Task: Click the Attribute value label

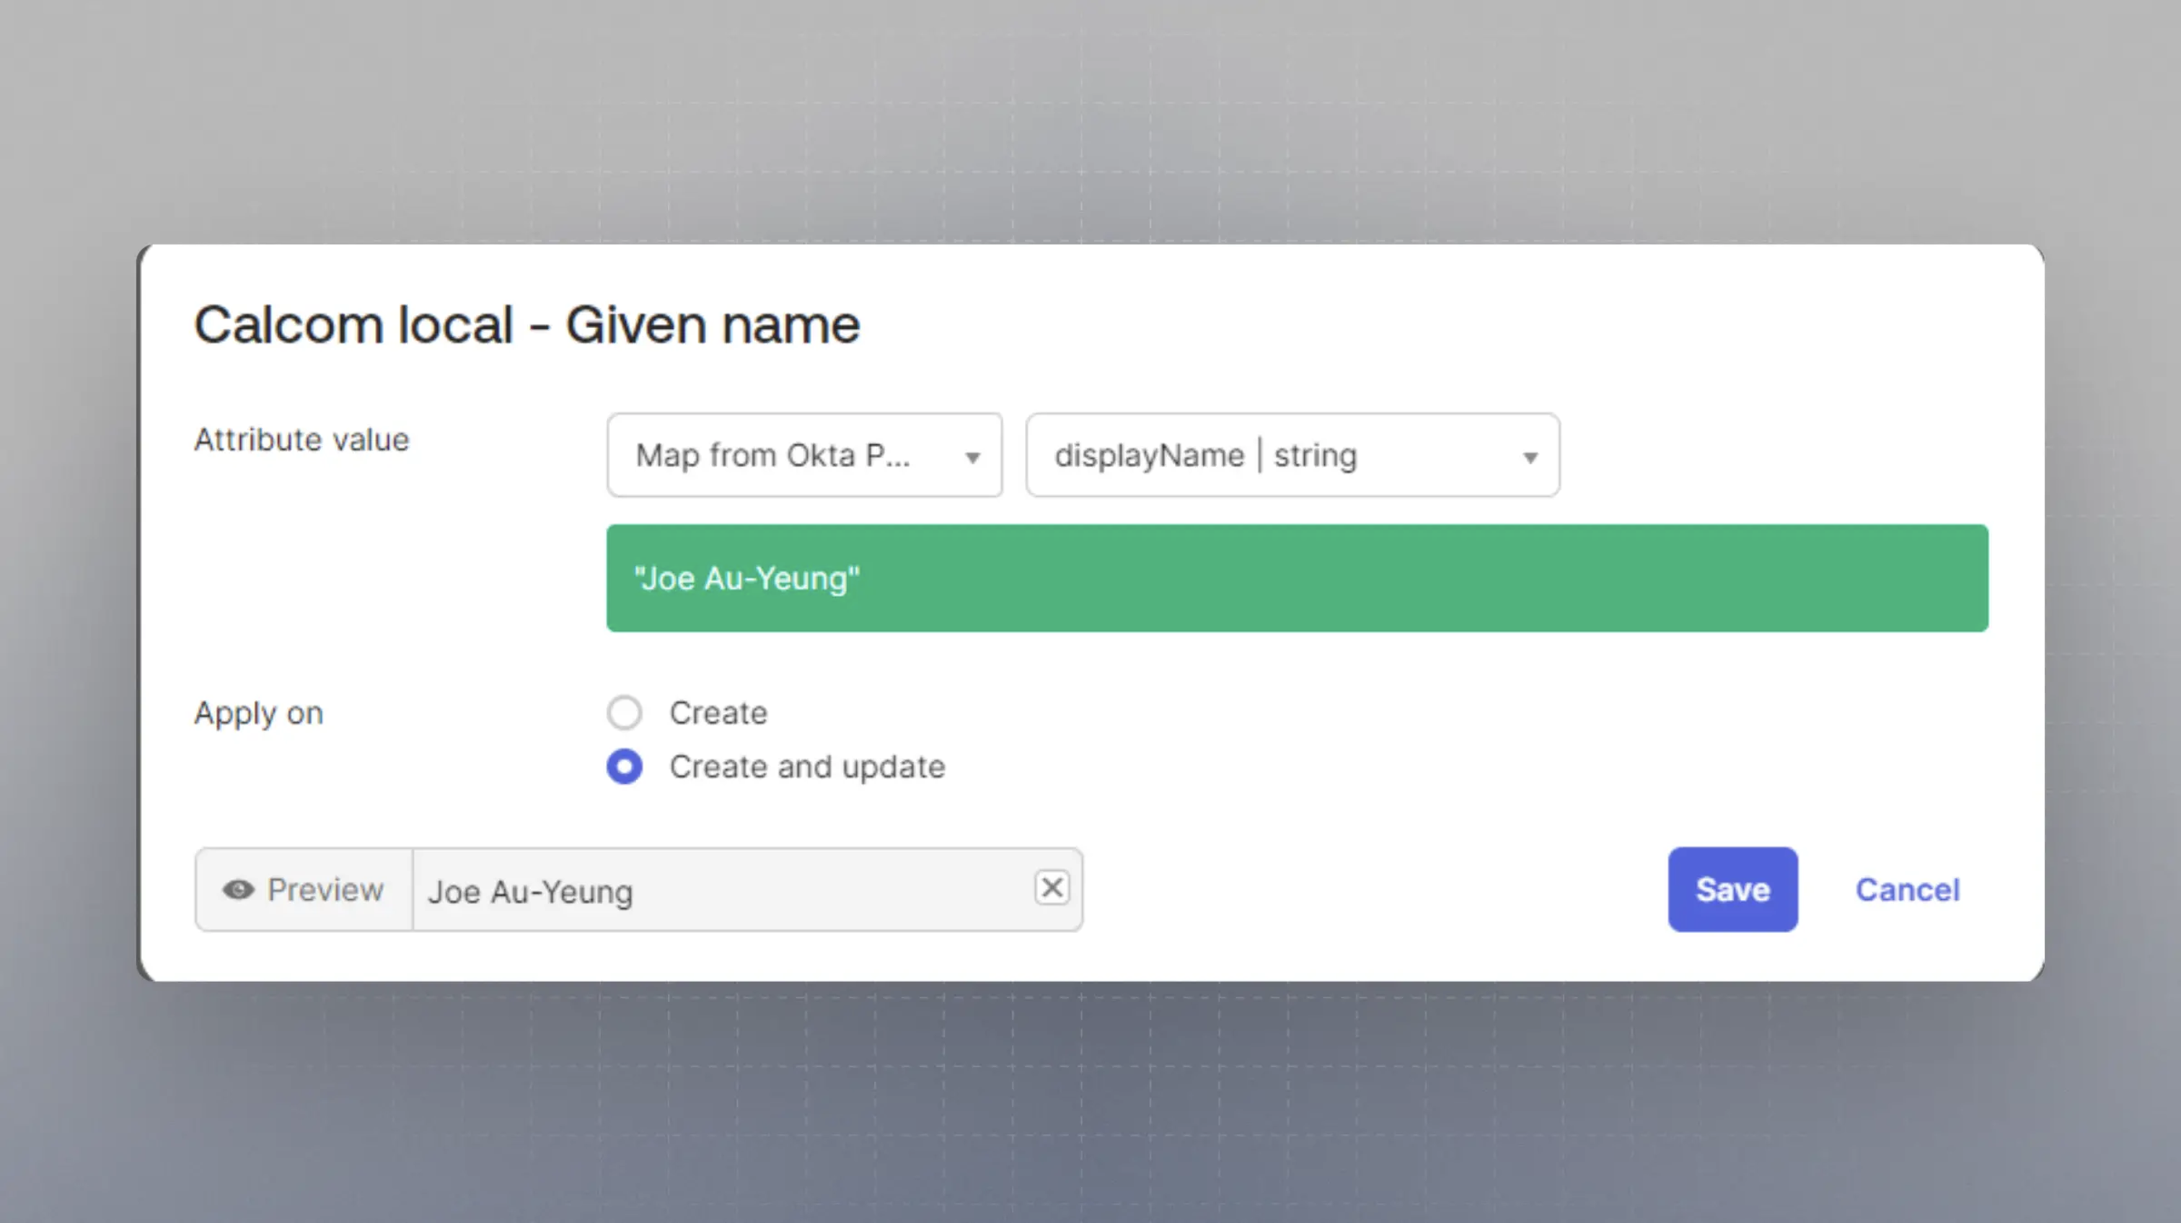Action: pos(301,440)
